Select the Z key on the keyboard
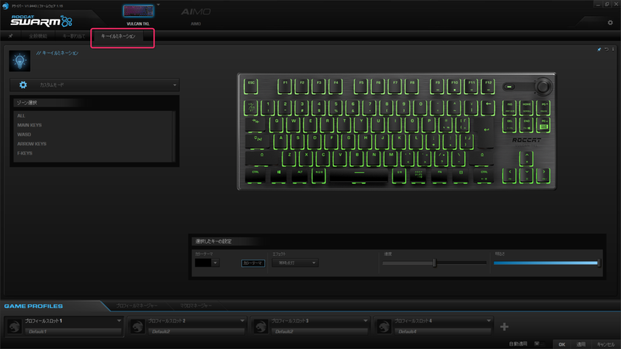Screen dimensions: 621x349 289,158
